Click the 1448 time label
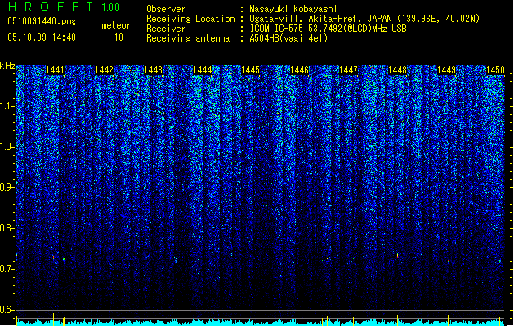Image resolution: width=514 pixels, height=326 pixels. (x=397, y=70)
